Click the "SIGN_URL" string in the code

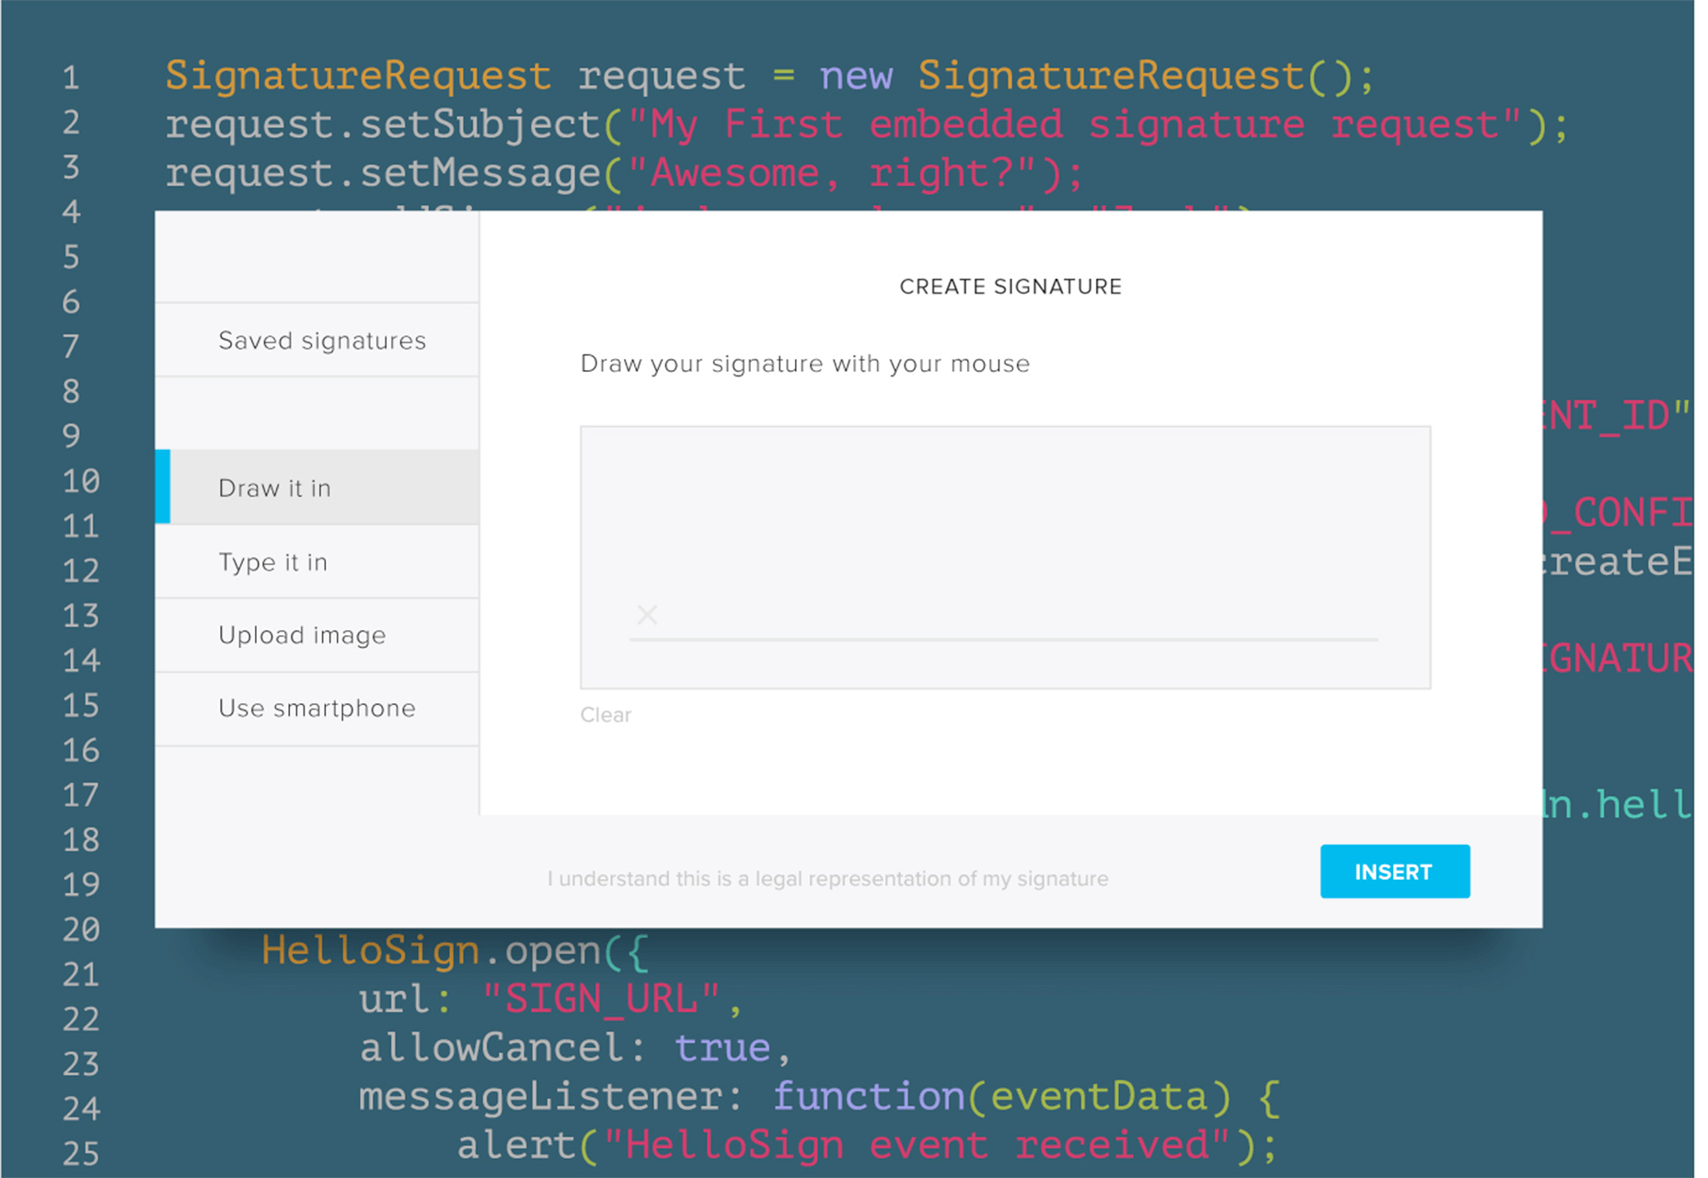click(x=602, y=999)
